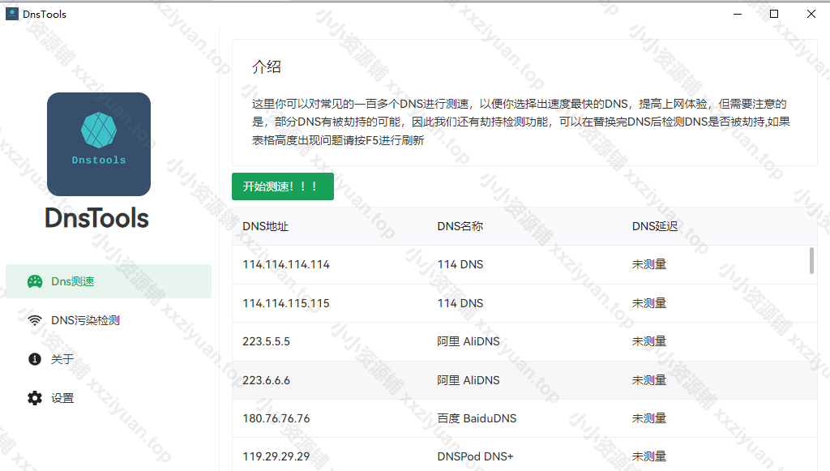The height and width of the screenshot is (471, 830).
Task: Go to the 设置 page
Action: click(x=62, y=398)
